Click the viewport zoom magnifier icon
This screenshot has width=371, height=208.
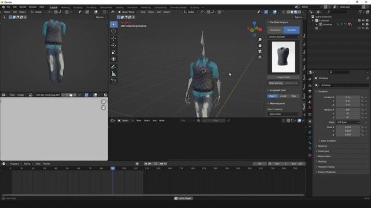click(x=260, y=40)
